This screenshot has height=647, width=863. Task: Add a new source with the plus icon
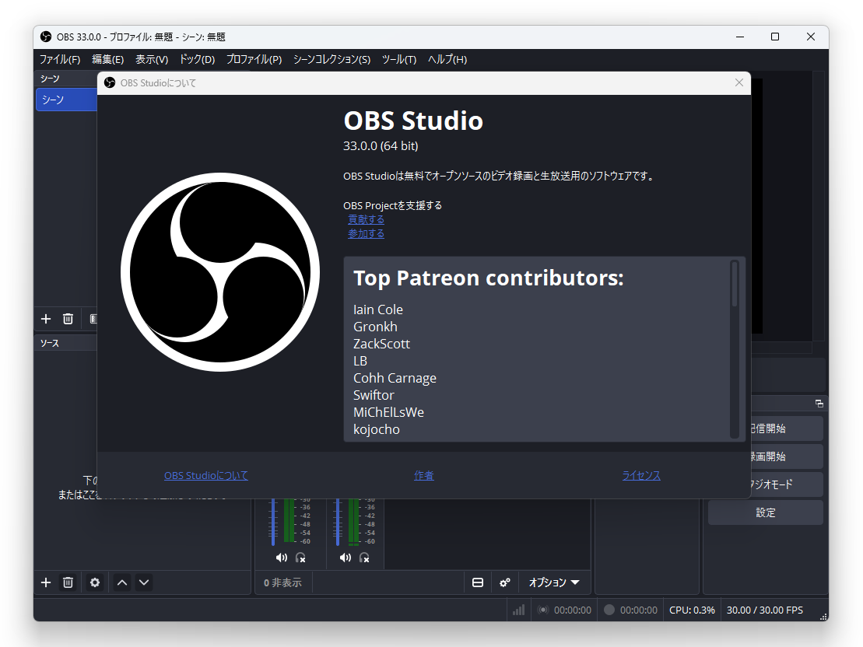[46, 582]
